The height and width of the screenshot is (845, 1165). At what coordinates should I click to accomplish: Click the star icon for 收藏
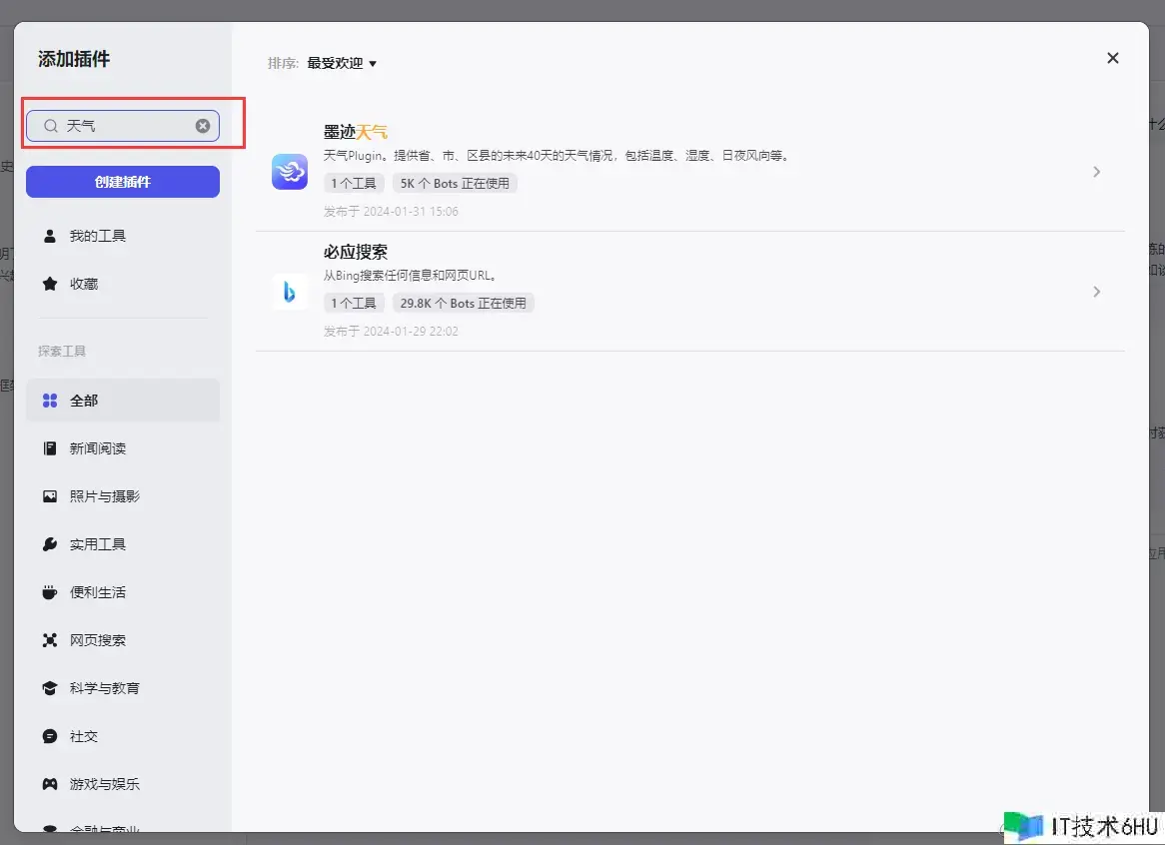[50, 284]
